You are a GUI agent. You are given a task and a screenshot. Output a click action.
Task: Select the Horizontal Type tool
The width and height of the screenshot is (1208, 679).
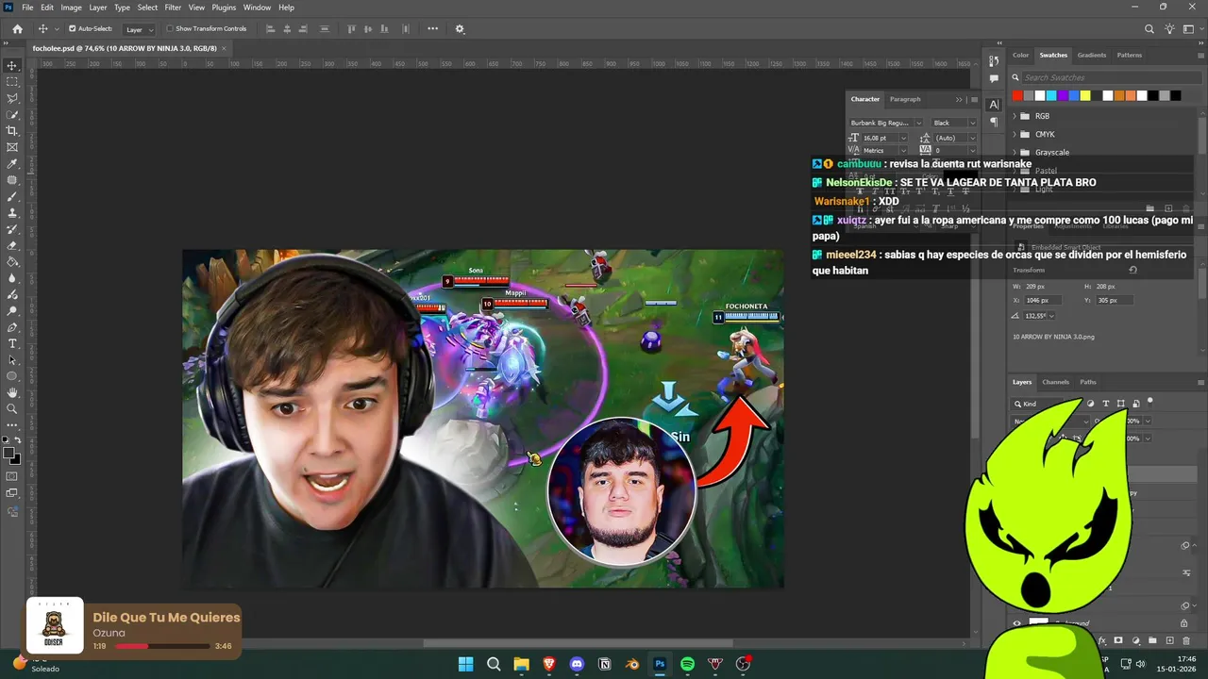12,343
